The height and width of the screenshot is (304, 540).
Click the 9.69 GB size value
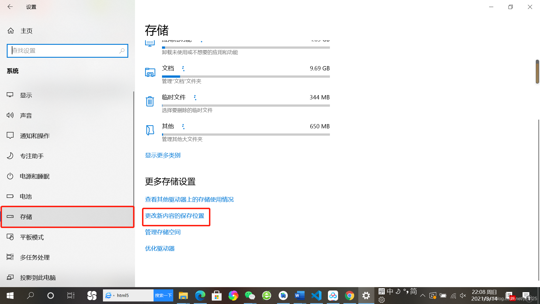[320, 68]
